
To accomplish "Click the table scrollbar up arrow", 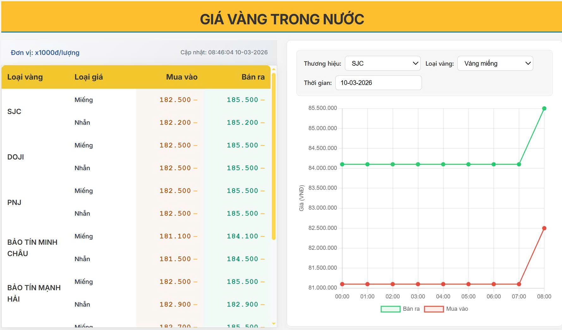I will click(x=274, y=69).
